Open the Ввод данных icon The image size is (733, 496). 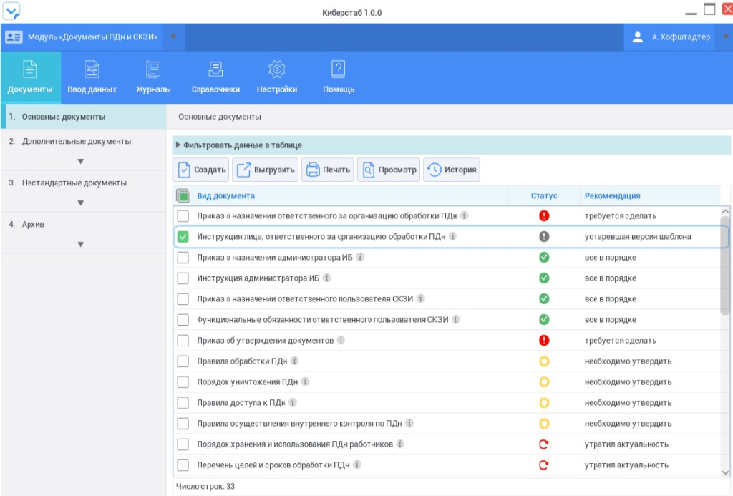[92, 69]
